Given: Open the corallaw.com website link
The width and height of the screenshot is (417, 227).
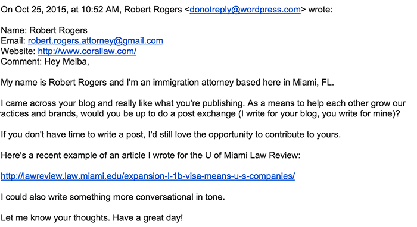Looking at the screenshot, I should [x=87, y=51].
